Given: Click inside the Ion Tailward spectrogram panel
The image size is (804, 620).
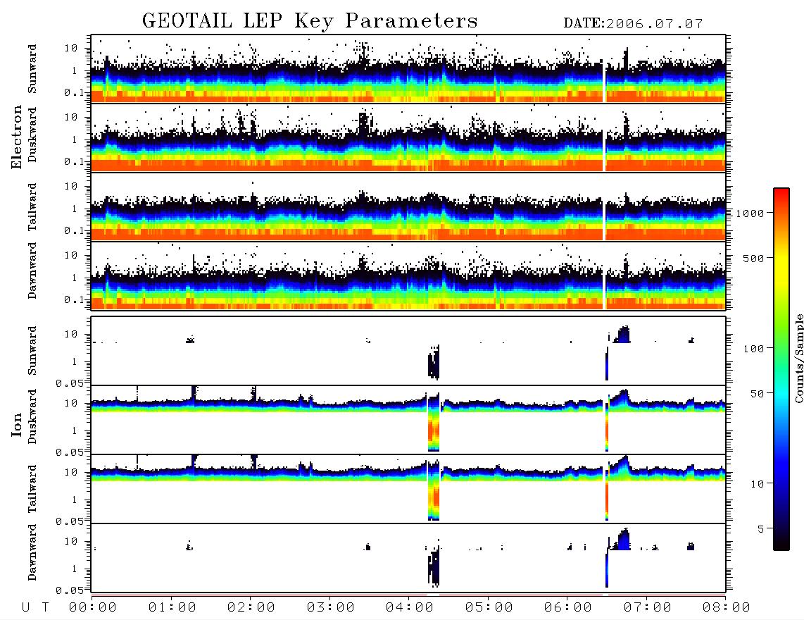Looking at the screenshot, I should (x=408, y=489).
